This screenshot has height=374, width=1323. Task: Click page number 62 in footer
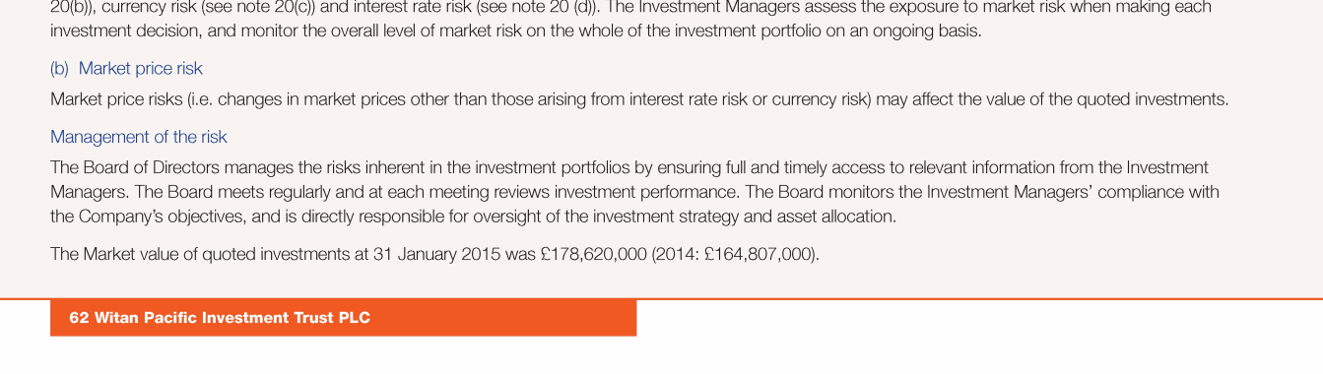(x=79, y=318)
